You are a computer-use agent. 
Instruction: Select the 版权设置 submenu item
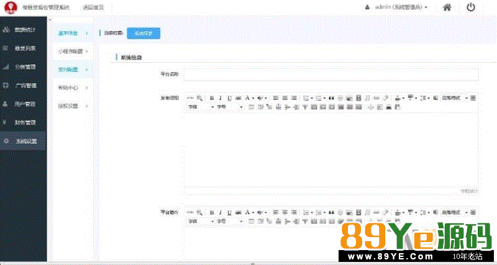(x=73, y=106)
